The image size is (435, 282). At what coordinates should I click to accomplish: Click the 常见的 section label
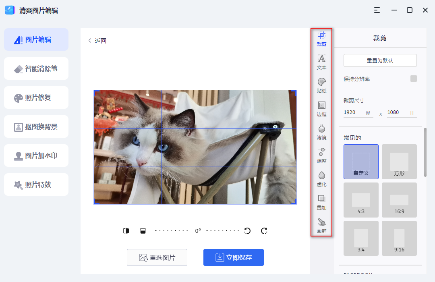pos(352,138)
